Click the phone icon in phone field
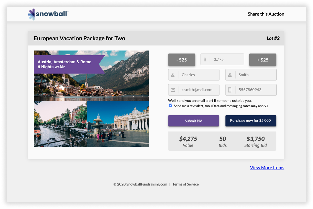 [x=230, y=90]
